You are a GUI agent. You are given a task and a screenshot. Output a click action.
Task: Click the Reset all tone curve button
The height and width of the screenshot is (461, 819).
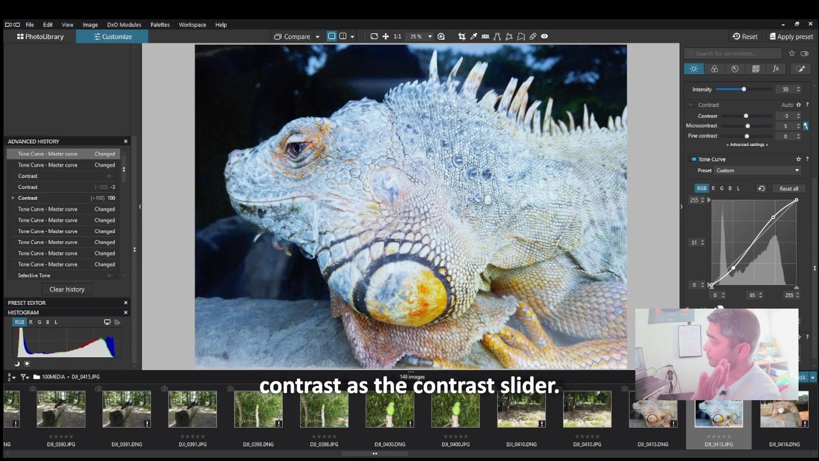(x=789, y=188)
